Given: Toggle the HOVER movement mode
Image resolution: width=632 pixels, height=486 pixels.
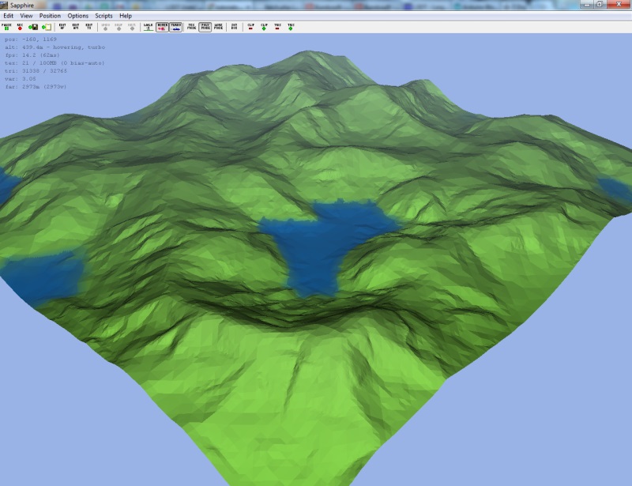Looking at the screenshot, I should pos(163,26).
